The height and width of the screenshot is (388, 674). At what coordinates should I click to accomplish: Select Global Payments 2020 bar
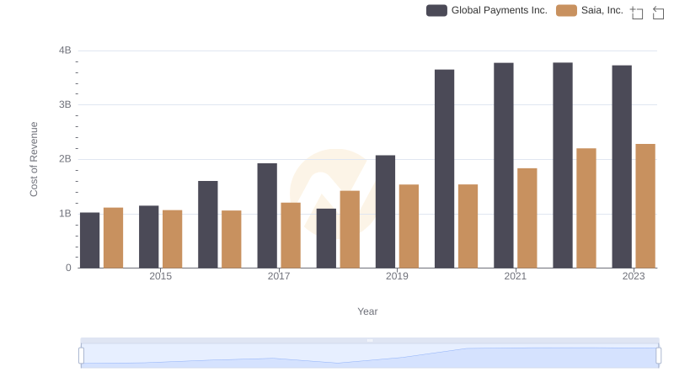pyautogui.click(x=445, y=169)
